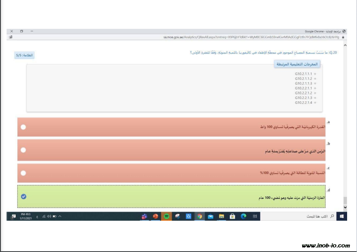Viewport: 357px width, 252px height.
Task: Open File Explorer from the taskbar
Action: pyautogui.click(x=221, y=216)
